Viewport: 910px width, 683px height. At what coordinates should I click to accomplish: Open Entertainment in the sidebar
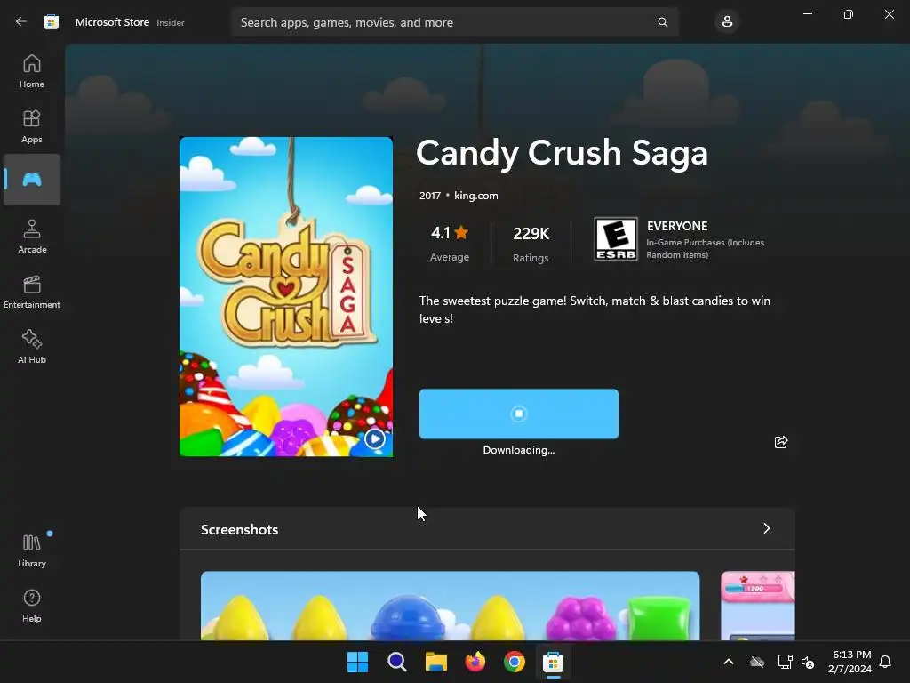pos(32,292)
